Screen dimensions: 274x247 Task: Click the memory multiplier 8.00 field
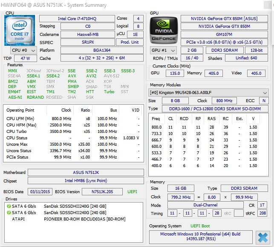212,197
